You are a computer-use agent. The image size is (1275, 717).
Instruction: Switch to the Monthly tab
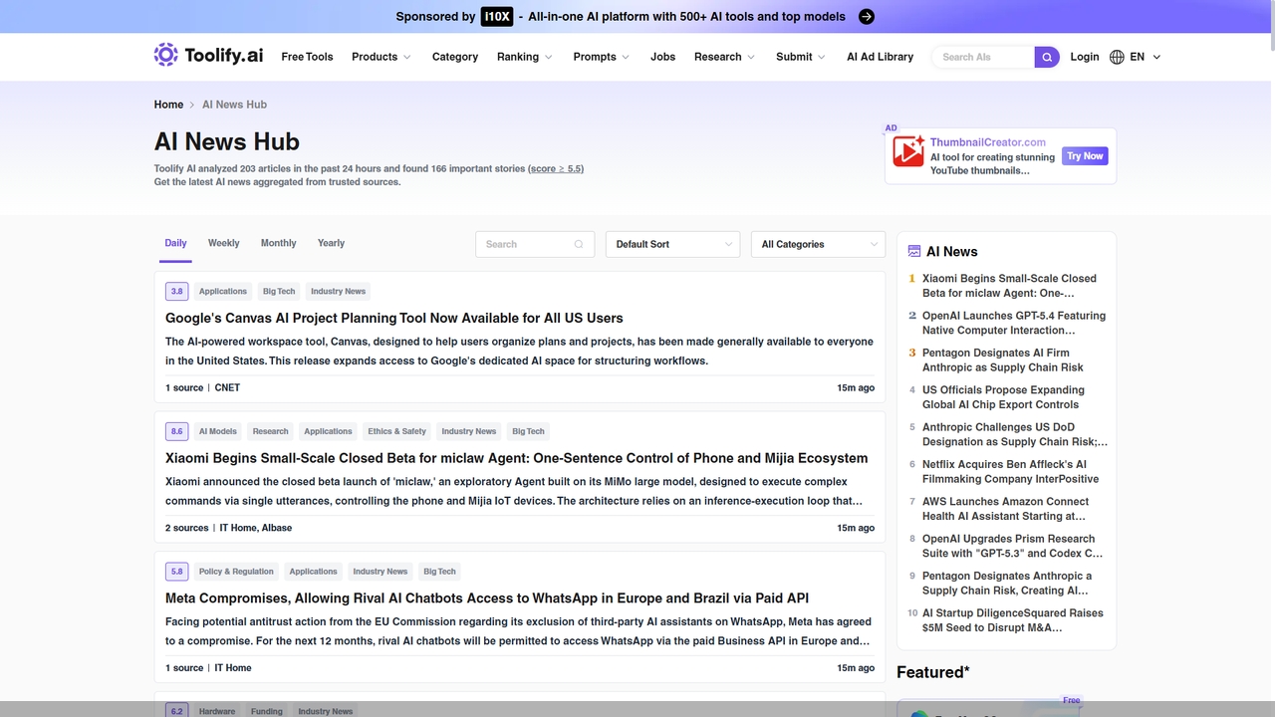[x=279, y=243]
